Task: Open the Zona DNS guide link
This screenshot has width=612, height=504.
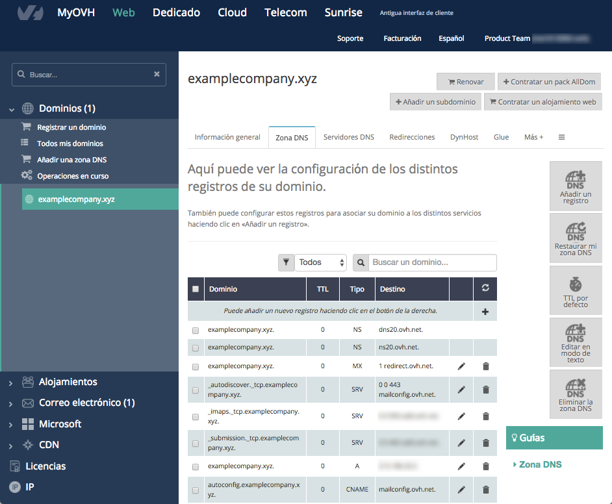Action: point(540,464)
